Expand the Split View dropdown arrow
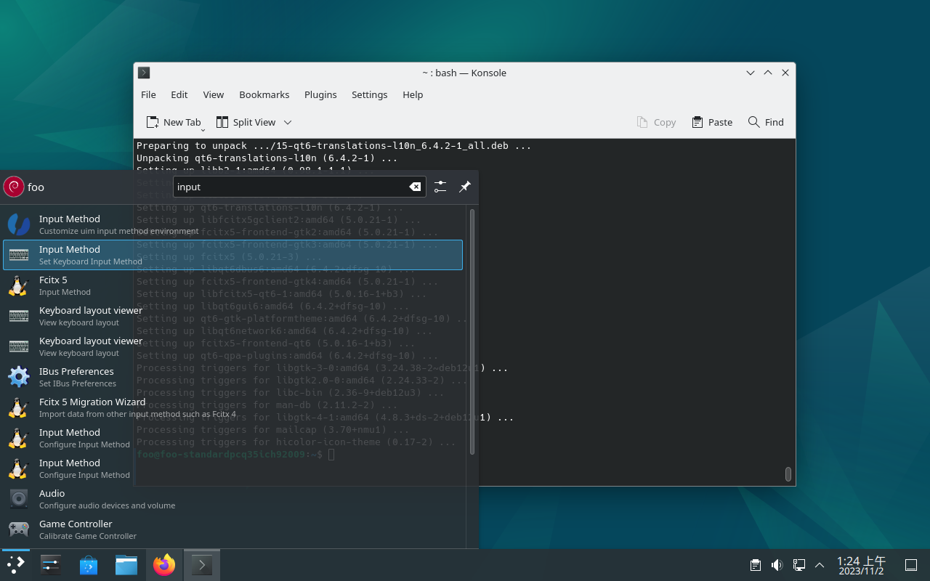Image resolution: width=930 pixels, height=581 pixels. tap(288, 122)
